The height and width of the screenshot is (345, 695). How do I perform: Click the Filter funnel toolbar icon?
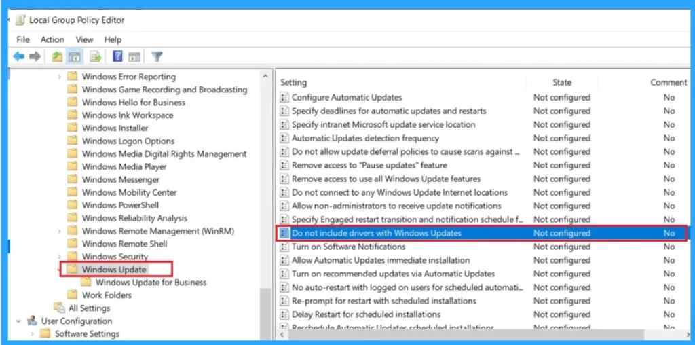point(157,57)
